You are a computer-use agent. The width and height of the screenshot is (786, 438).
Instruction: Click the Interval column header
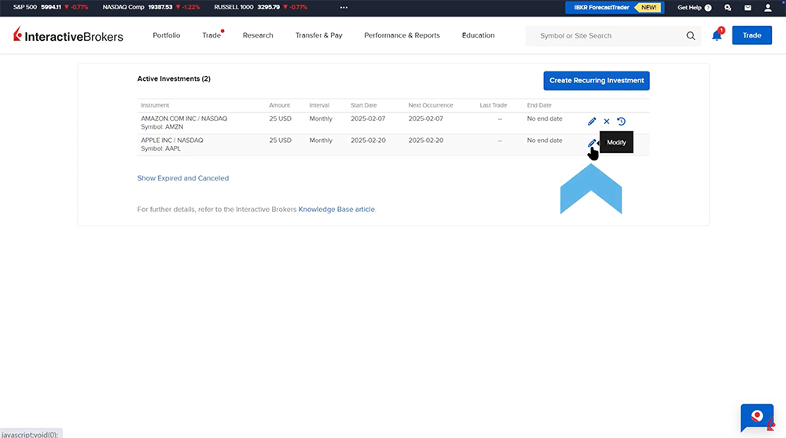coord(319,105)
